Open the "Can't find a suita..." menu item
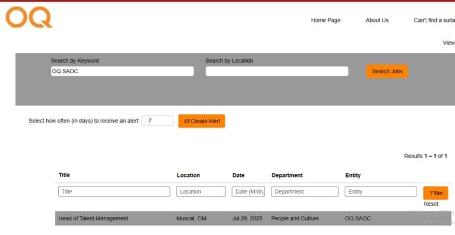 pos(434,20)
